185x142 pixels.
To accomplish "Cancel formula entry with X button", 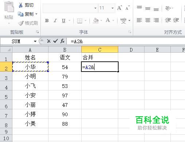I will tap(49, 41).
